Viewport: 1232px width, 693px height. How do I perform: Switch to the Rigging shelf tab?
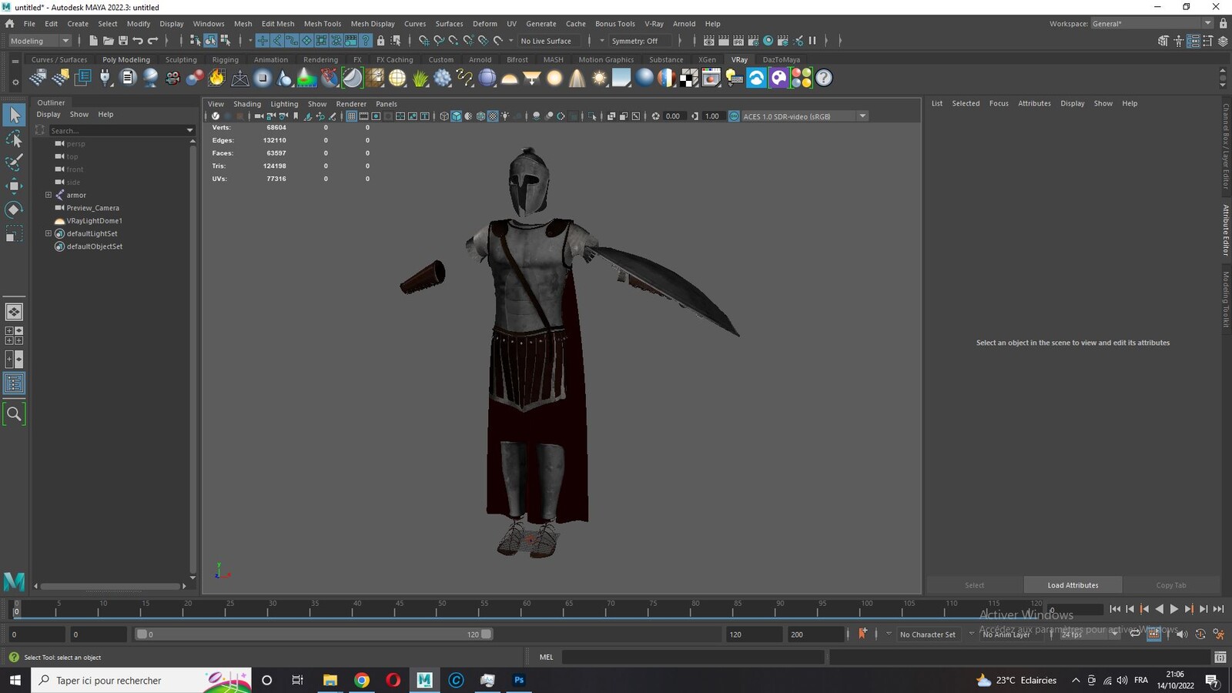(x=225, y=59)
